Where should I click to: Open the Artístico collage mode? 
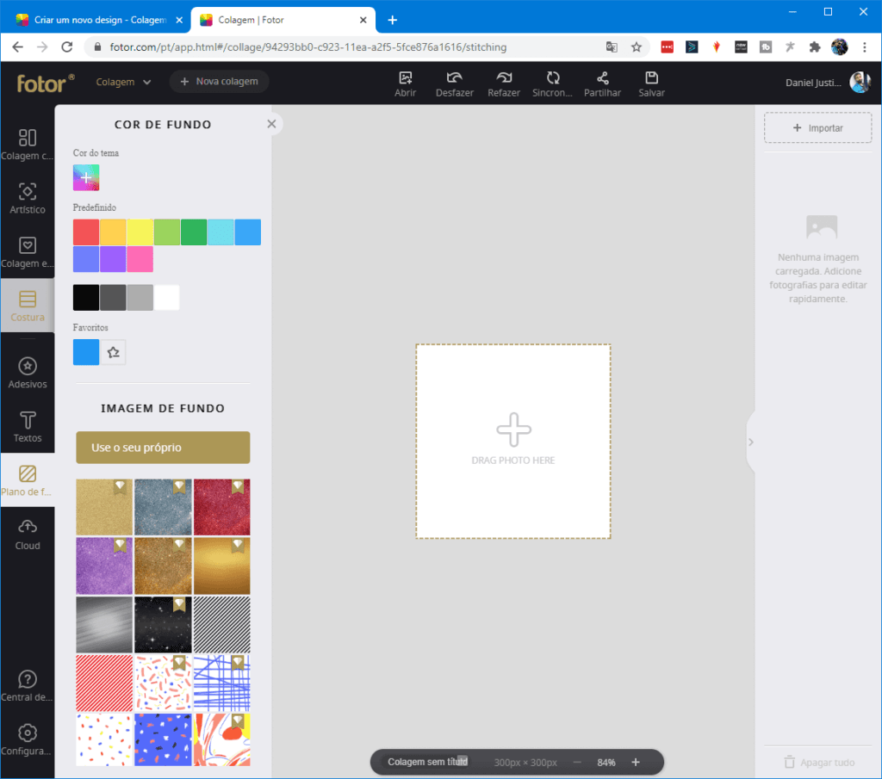[x=27, y=198]
